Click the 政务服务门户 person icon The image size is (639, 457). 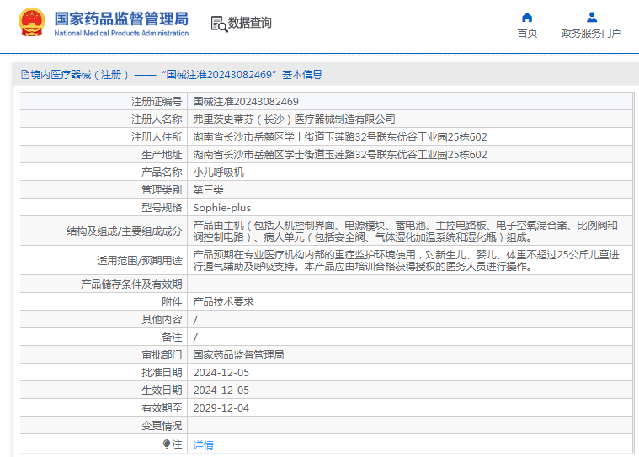click(591, 17)
